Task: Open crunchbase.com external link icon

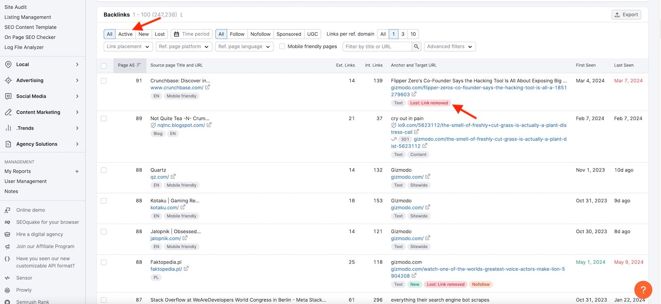Action: [x=207, y=87]
